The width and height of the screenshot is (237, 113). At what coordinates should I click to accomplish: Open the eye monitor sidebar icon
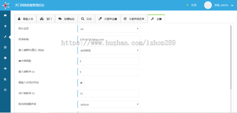(5, 69)
